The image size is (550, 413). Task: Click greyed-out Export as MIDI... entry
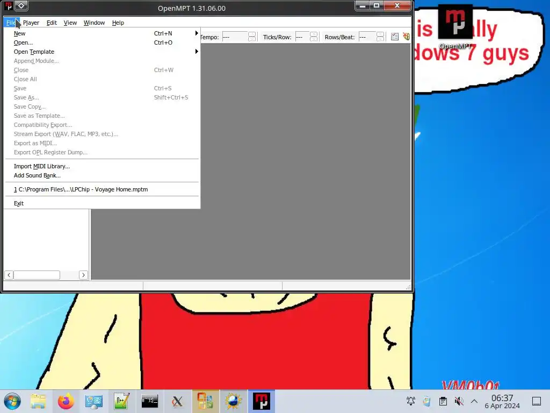102,143
